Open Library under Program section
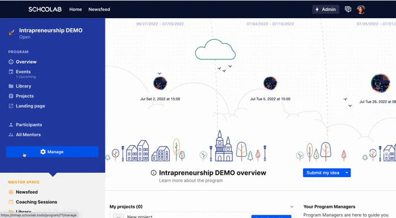The height and width of the screenshot is (218, 396). pos(23,86)
